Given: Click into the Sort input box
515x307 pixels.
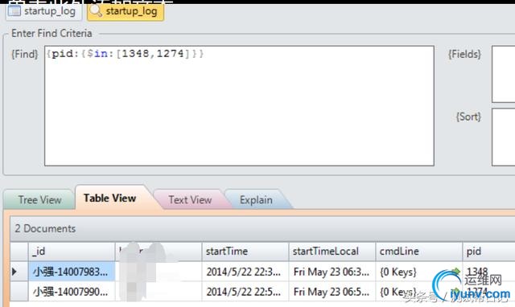Looking at the screenshot, I should (x=503, y=137).
